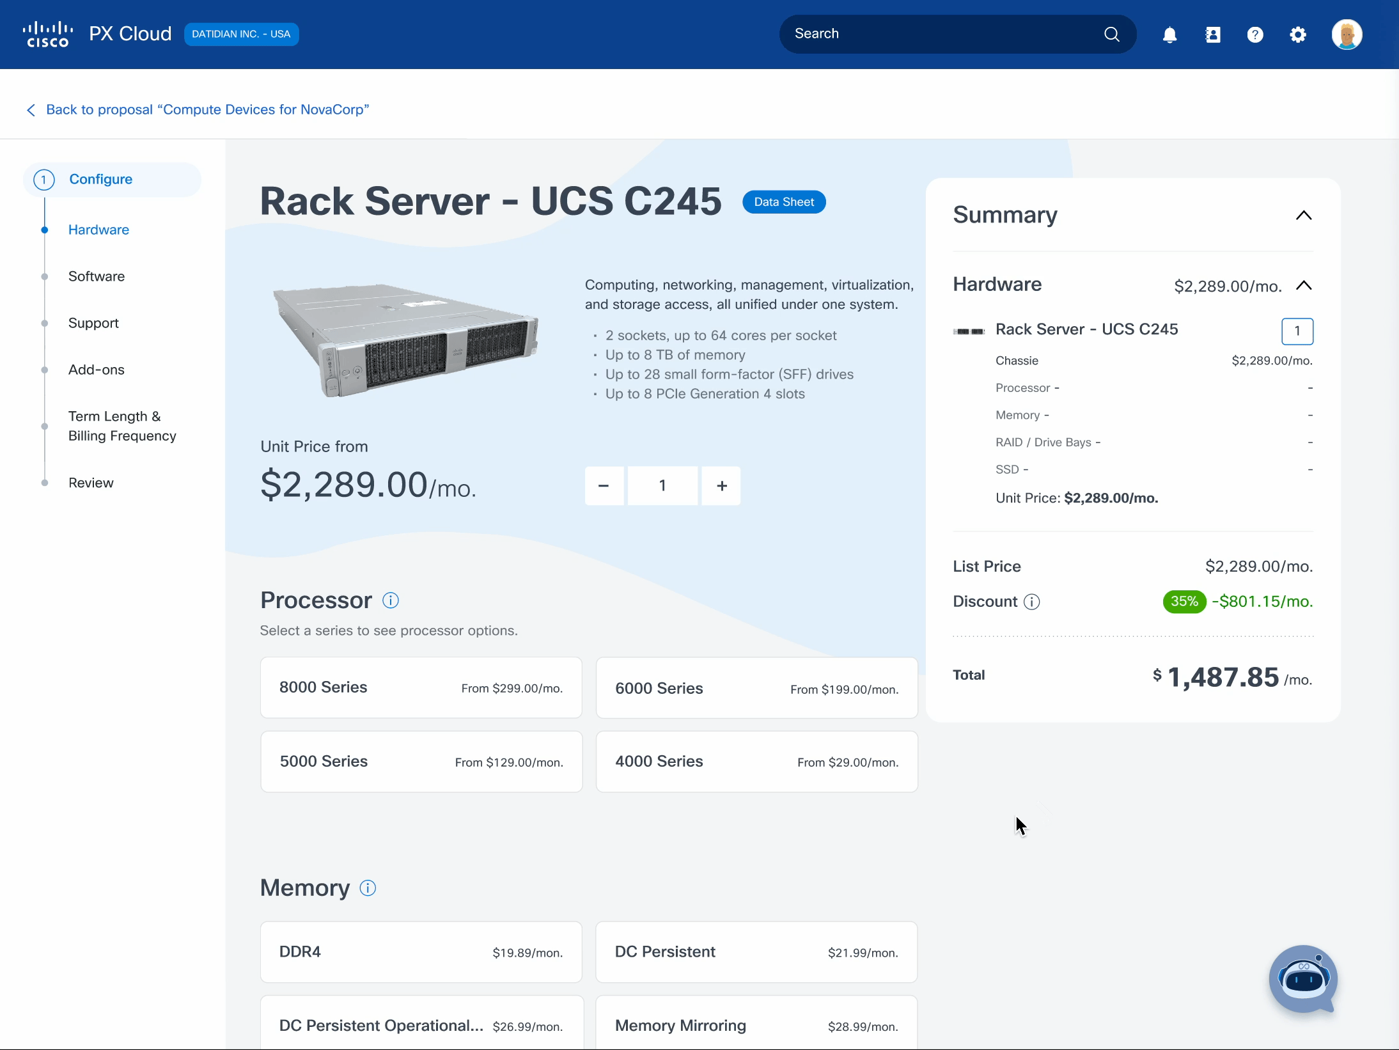Click the List Price label
Viewport: 1399px width, 1050px height.
[x=987, y=567]
